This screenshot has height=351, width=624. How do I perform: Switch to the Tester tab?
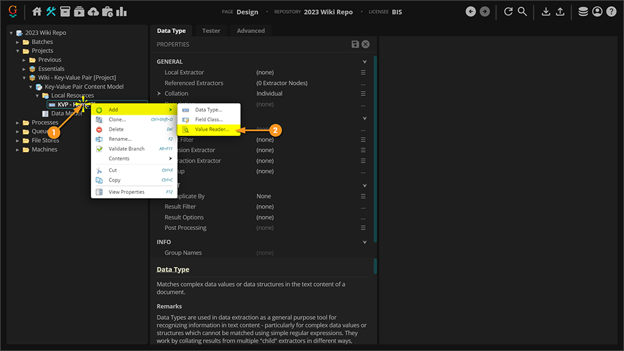click(211, 31)
